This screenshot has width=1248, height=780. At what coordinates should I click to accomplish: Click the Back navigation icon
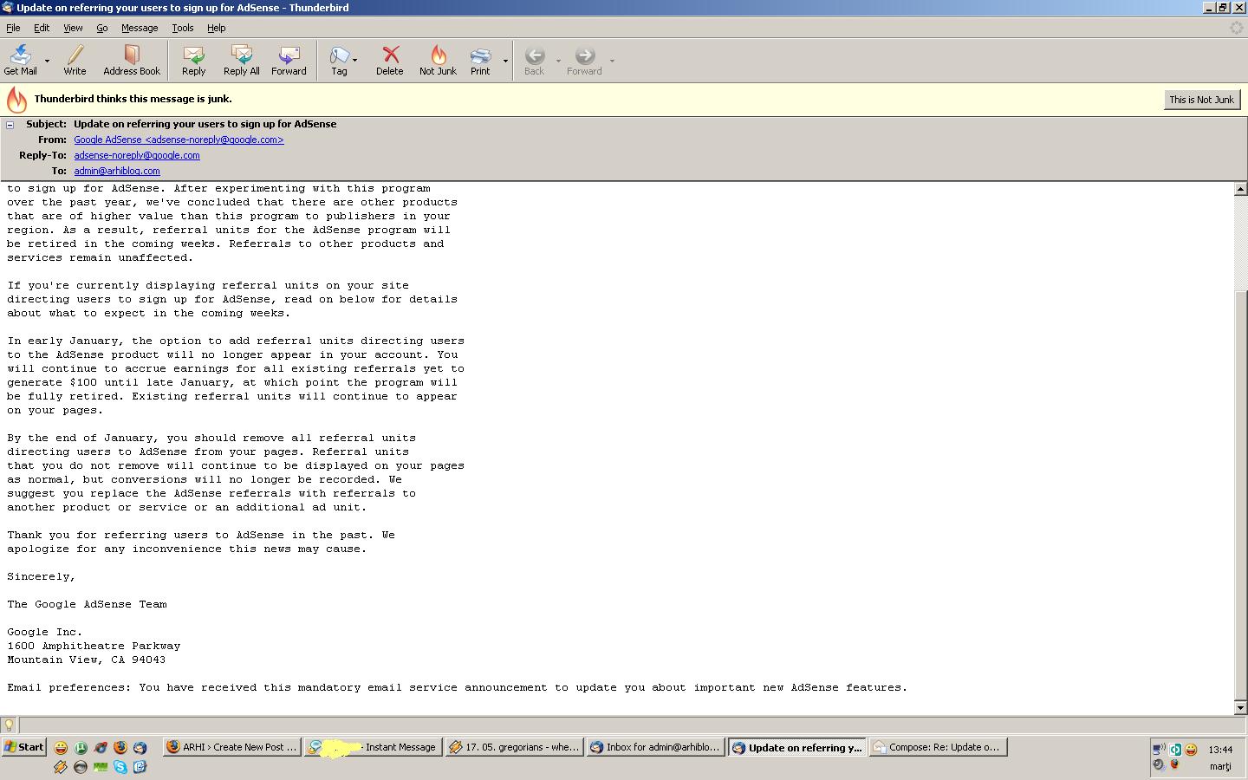click(x=534, y=61)
